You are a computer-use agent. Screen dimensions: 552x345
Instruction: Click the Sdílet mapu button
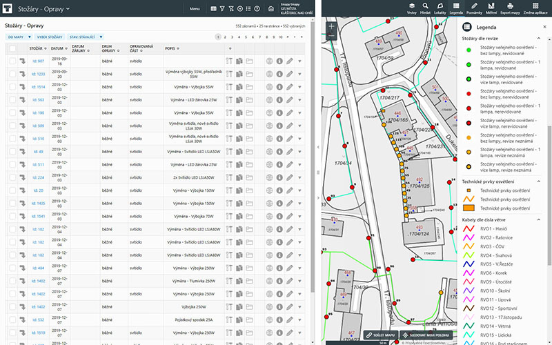[380, 335]
